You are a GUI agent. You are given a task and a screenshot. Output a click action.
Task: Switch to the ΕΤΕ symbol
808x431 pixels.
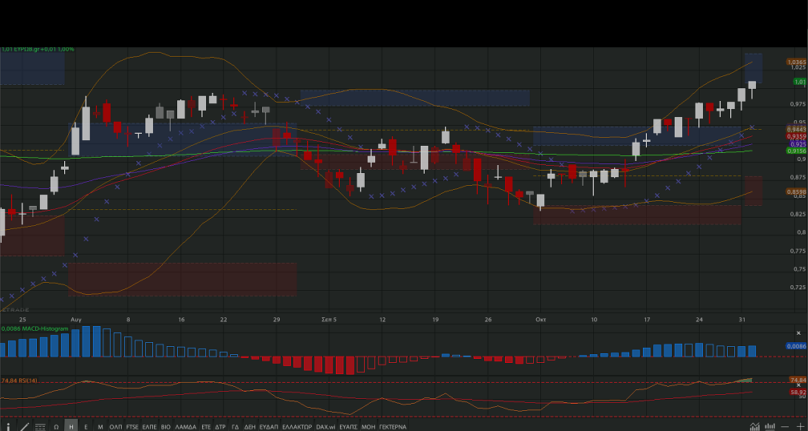pyautogui.click(x=206, y=427)
